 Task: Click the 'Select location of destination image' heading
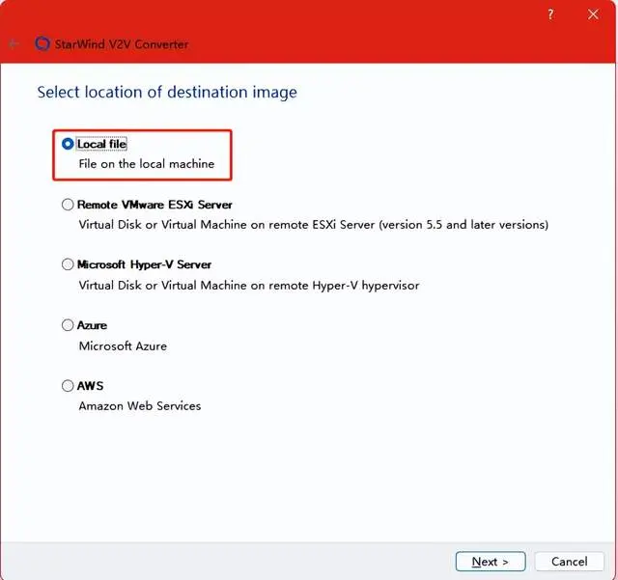click(x=167, y=93)
